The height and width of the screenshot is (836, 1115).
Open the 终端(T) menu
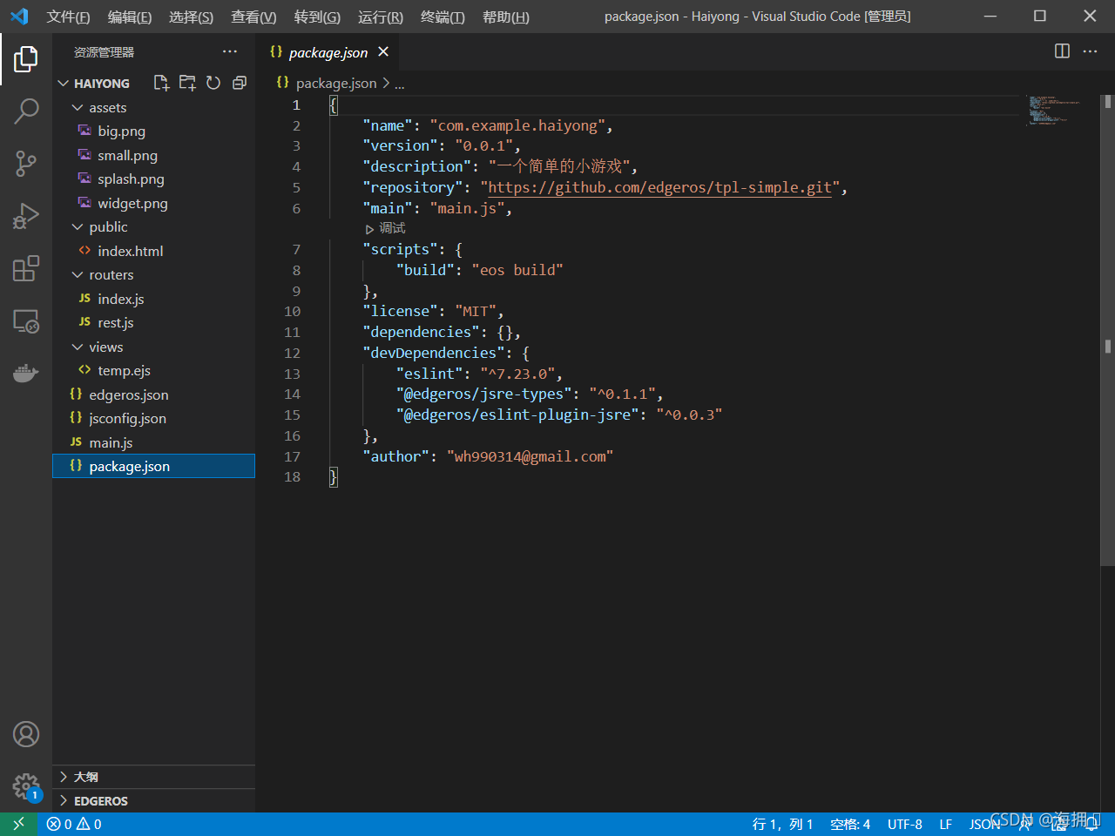[x=443, y=17]
